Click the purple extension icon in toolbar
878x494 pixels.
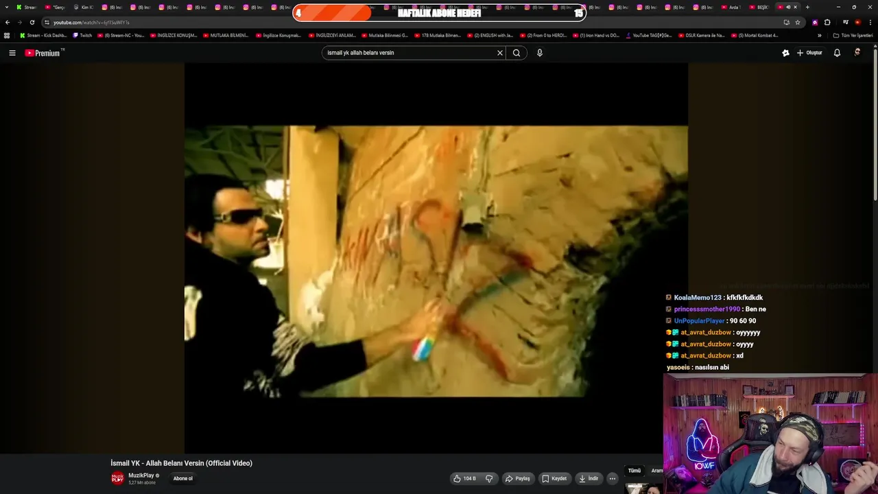pyautogui.click(x=815, y=22)
